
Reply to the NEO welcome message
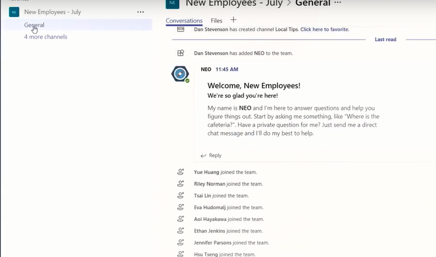click(x=211, y=155)
